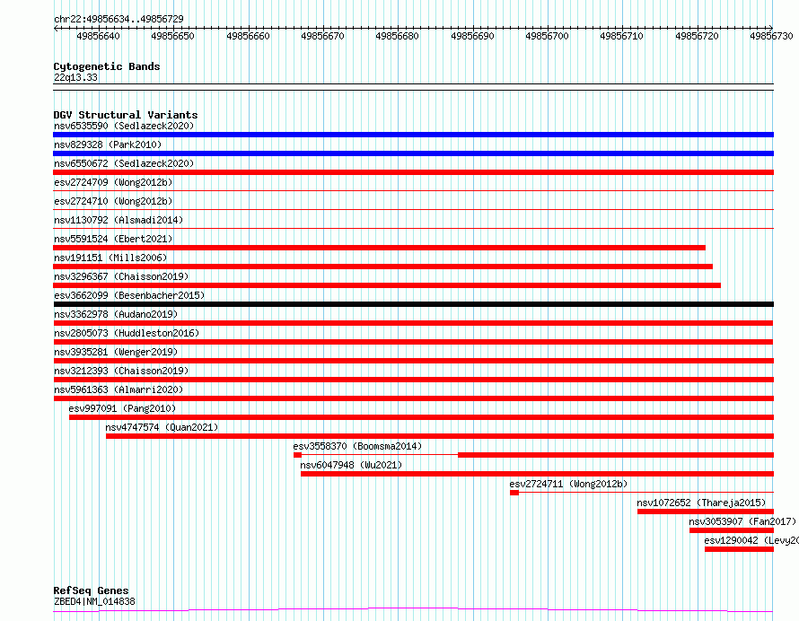Viewport: 799px width, 621px height.
Task: Click the 22q13.33 band label
Action: (75, 77)
